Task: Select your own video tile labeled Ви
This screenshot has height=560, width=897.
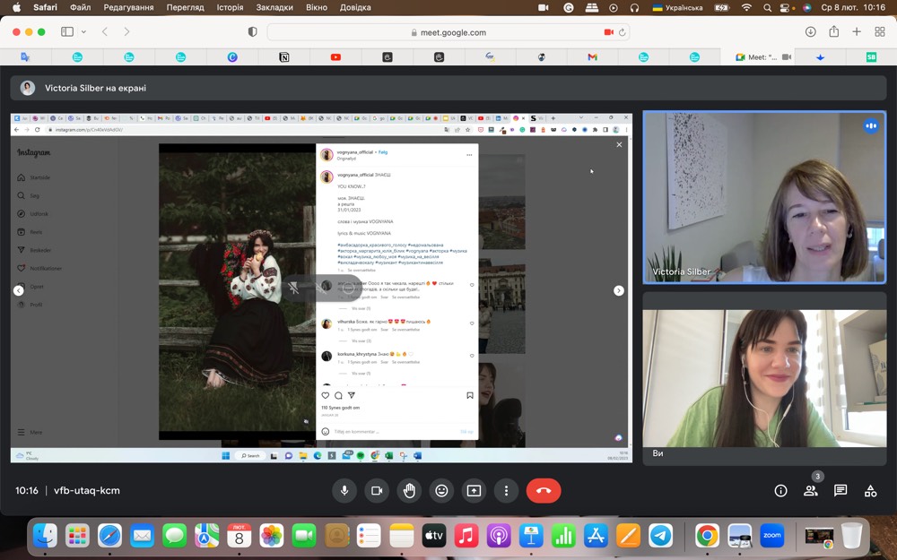Action: pos(765,379)
